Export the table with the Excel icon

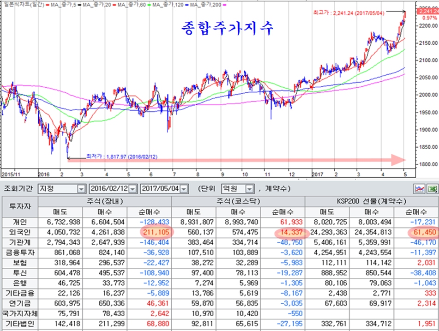[x=432, y=189]
